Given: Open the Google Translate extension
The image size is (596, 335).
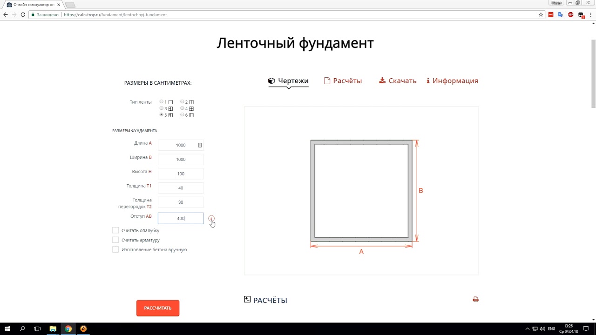Looking at the screenshot, I should pos(561,15).
